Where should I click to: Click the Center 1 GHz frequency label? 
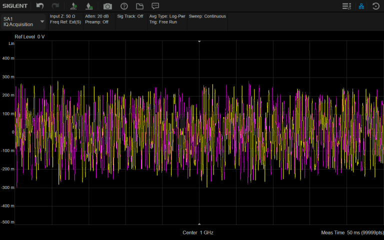coord(197,233)
